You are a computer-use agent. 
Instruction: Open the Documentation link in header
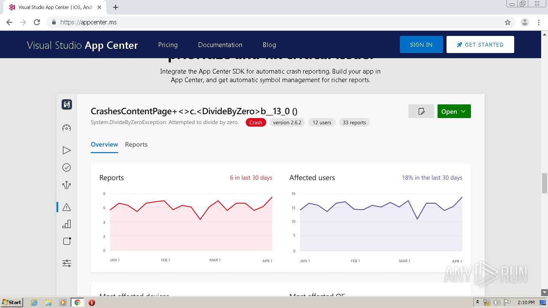point(220,45)
